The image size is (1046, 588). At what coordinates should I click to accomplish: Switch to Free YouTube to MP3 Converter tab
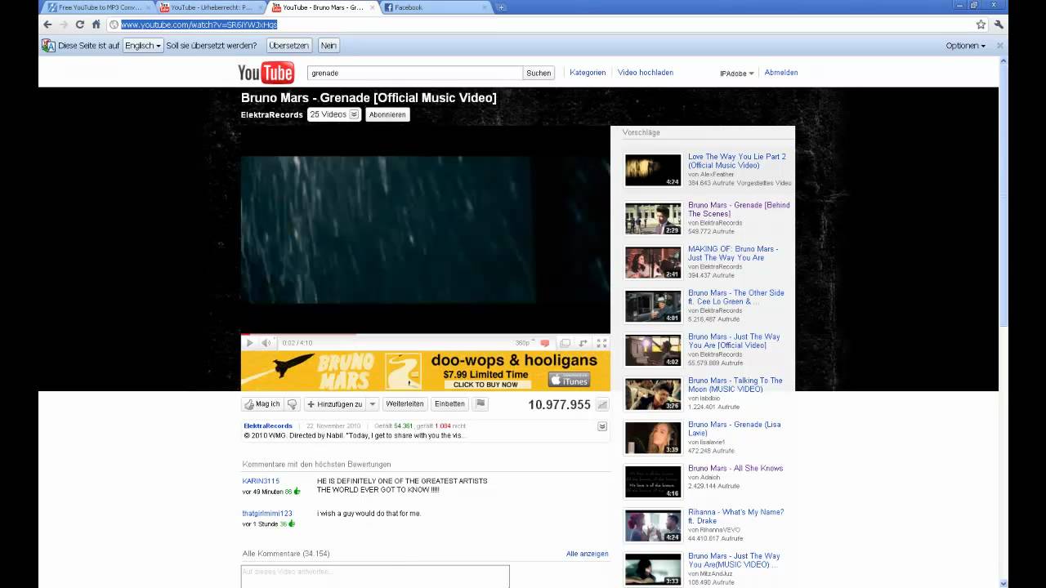coord(99,7)
